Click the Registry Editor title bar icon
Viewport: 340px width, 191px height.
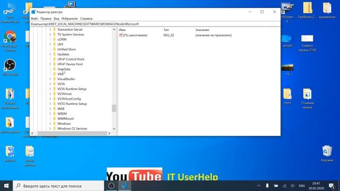(33, 12)
